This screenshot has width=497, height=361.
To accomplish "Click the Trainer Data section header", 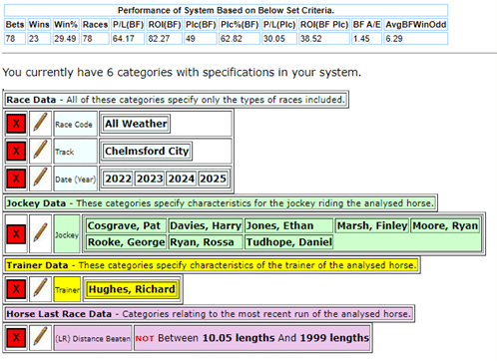I will click(x=212, y=265).
